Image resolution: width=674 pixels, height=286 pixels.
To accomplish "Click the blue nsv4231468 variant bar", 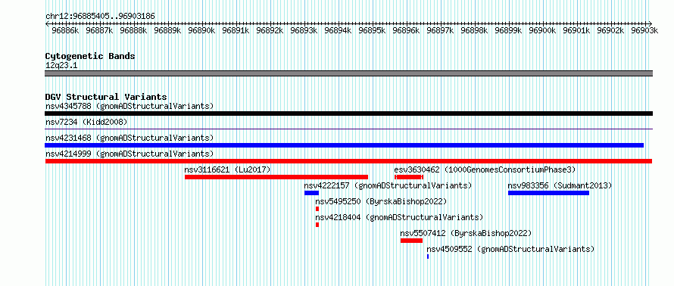I will point(344,145).
